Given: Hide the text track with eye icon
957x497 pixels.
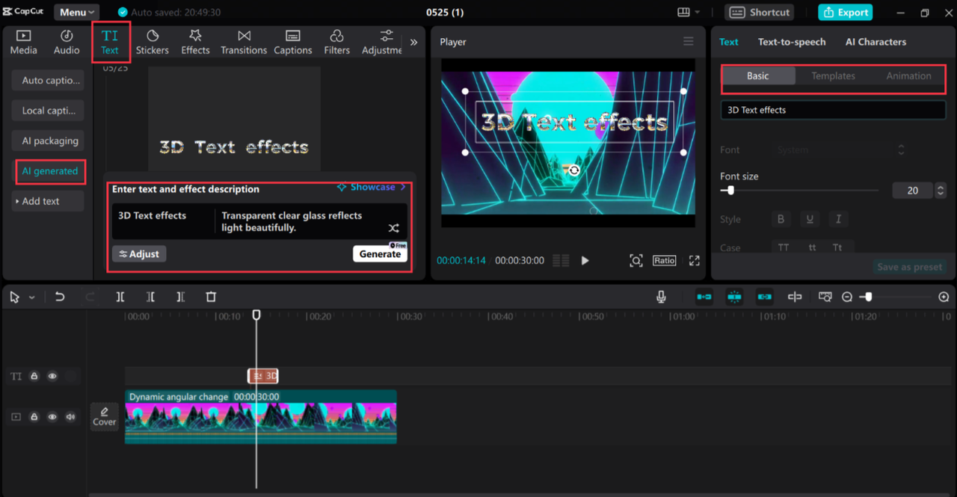Looking at the screenshot, I should coord(52,376).
